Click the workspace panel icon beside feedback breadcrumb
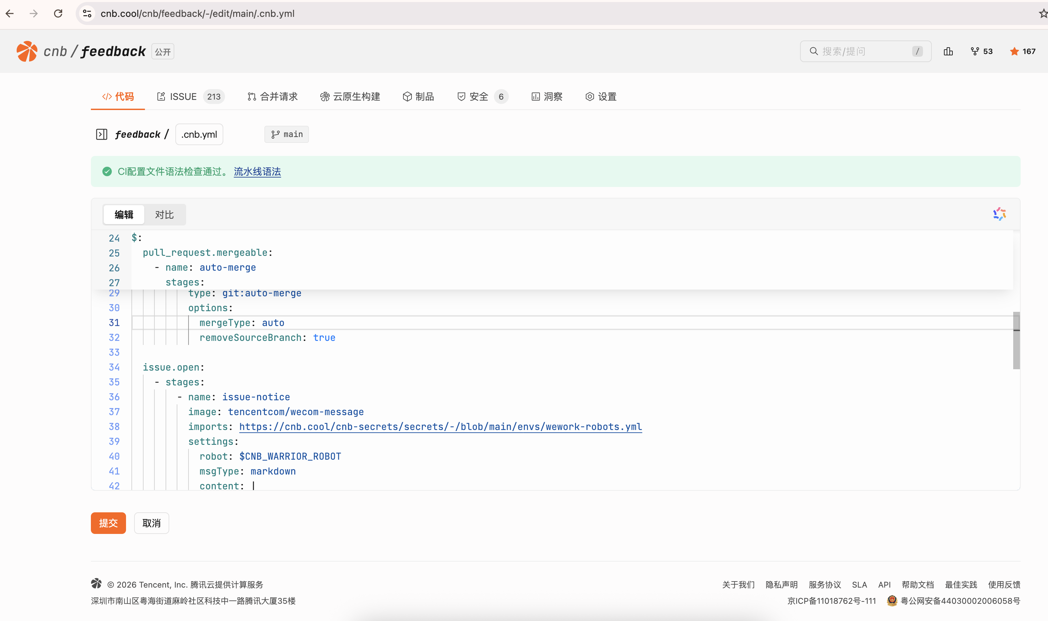The width and height of the screenshot is (1048, 621). click(102, 134)
